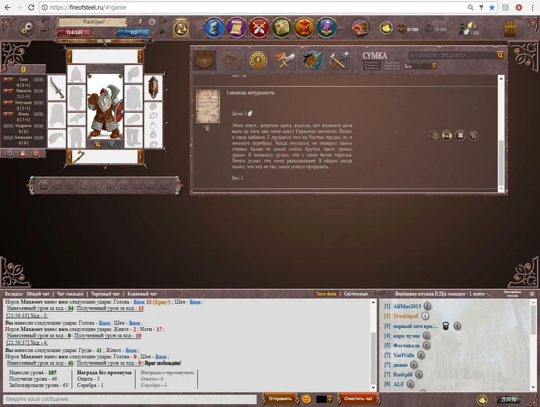This screenshot has width=540, height=407.
Task: Open the 'Все' item filter dropdown
Action: (x=420, y=66)
